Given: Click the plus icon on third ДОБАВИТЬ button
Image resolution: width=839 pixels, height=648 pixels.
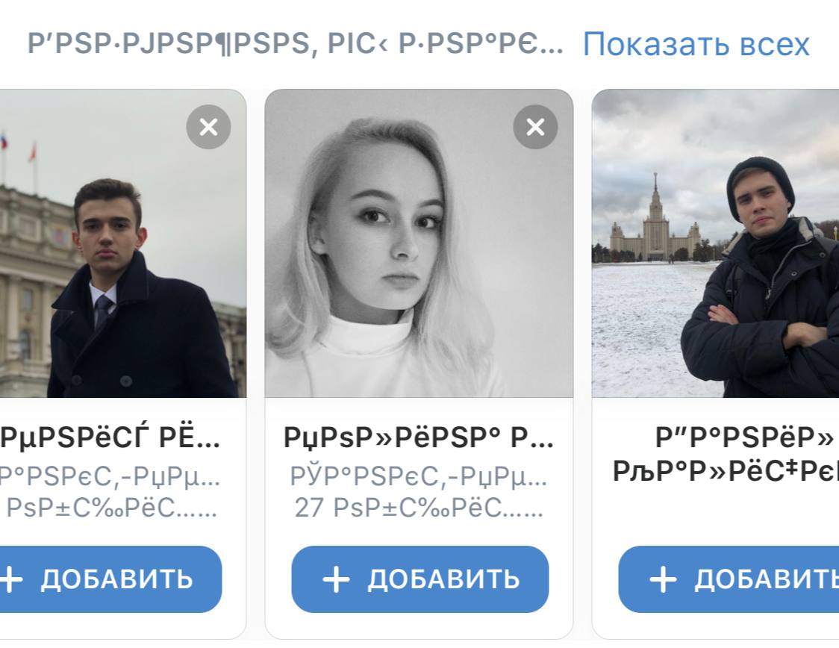Looking at the screenshot, I should coord(663,579).
